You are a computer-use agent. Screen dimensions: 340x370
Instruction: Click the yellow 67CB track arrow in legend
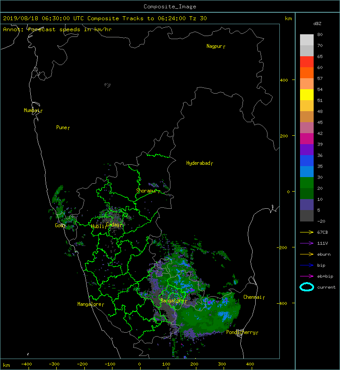(x=307, y=232)
